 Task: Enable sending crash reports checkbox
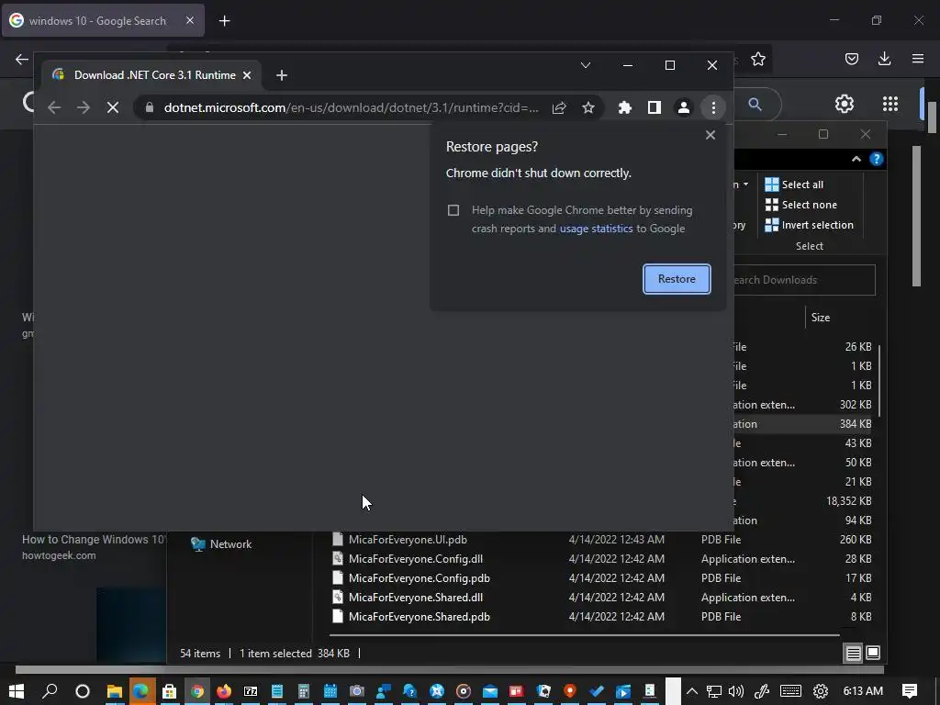pos(453,210)
